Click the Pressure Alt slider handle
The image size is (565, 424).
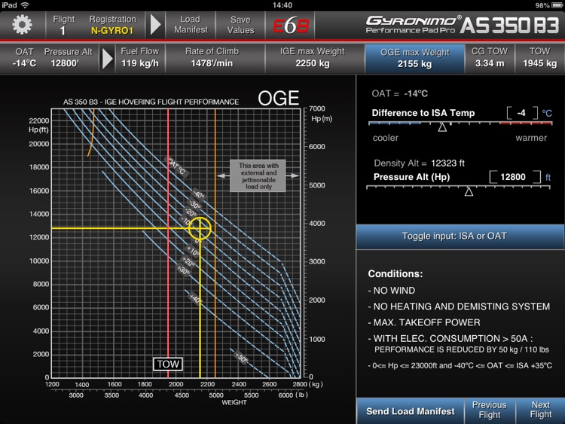point(469,191)
